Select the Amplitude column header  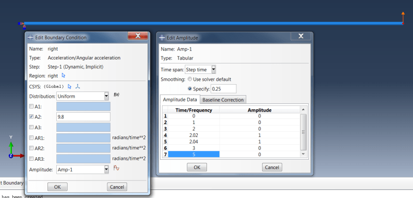coord(260,110)
